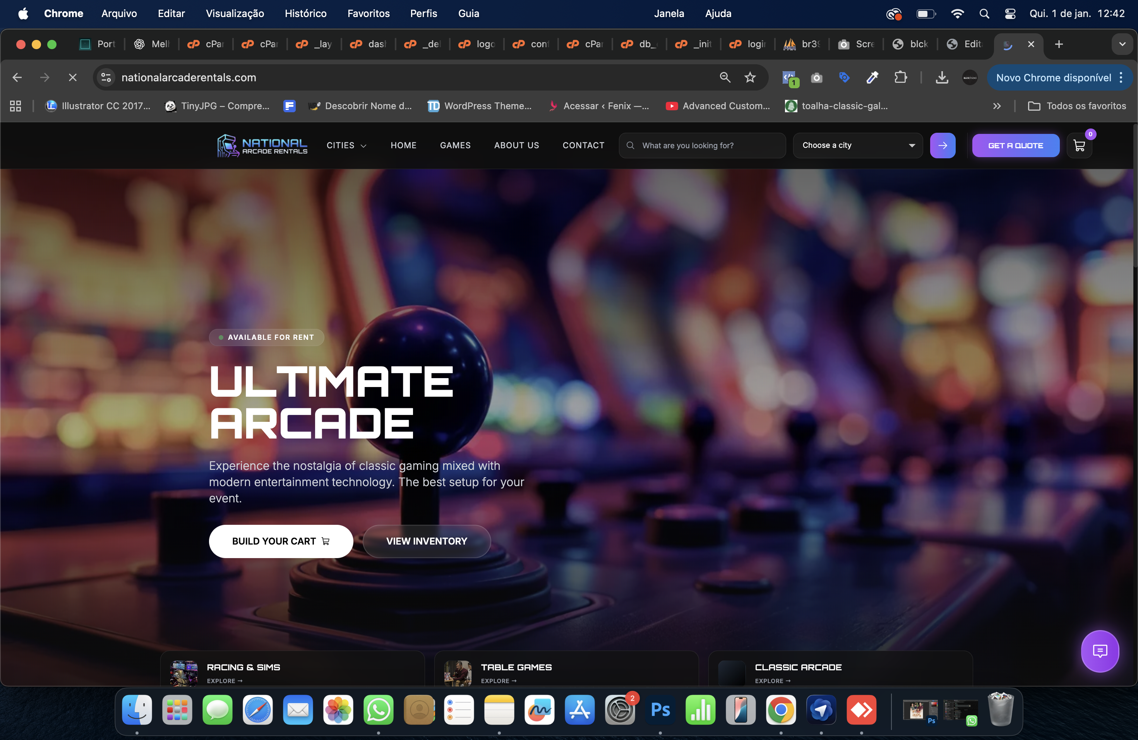Open the chat bubble widget at bottom right
This screenshot has height=740, width=1138.
pos(1100,651)
